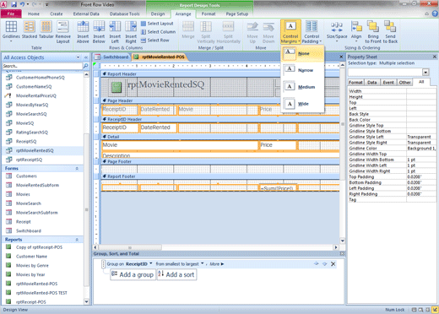
Task: Open the Access help icon
Action: (x=435, y=14)
